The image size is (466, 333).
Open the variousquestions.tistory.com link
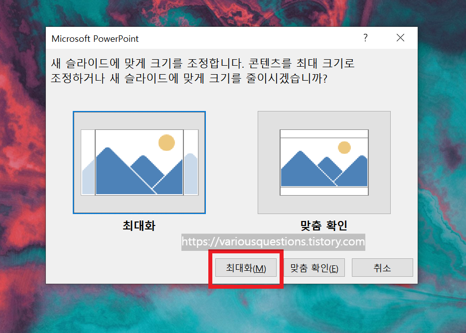[273, 242]
